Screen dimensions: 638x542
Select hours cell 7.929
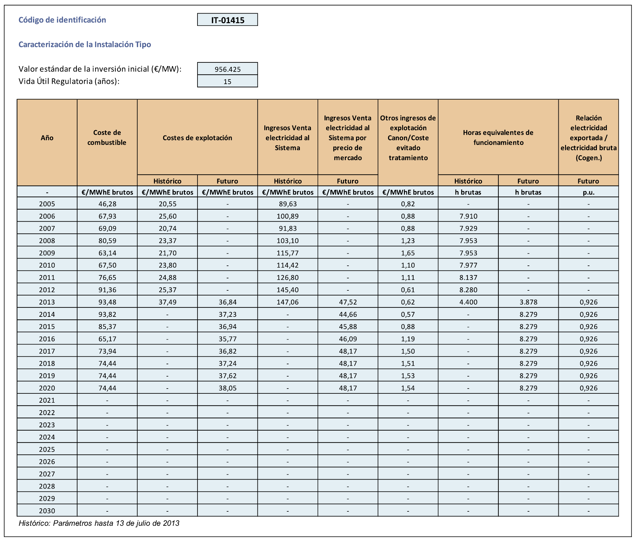tap(468, 228)
